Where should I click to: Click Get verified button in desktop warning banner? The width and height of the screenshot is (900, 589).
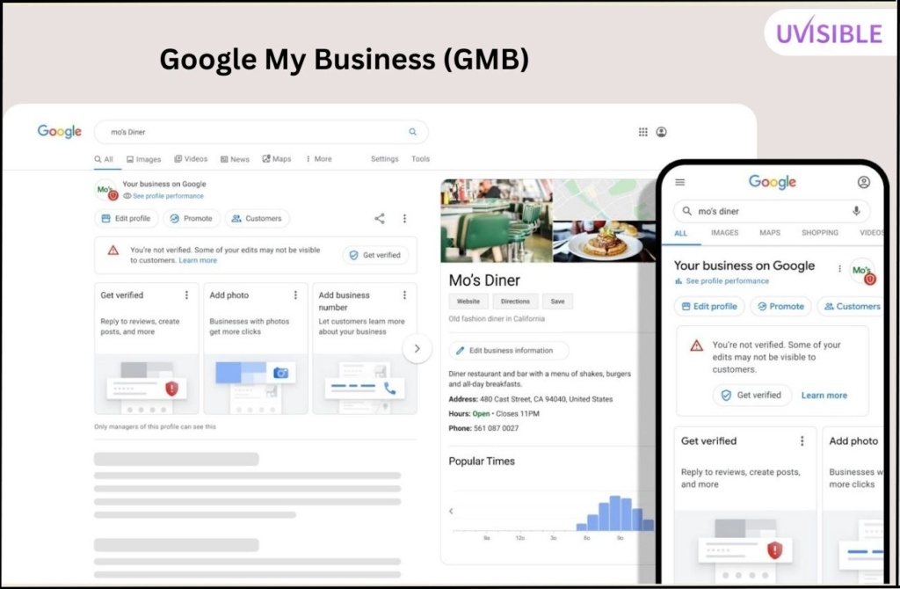375,256
